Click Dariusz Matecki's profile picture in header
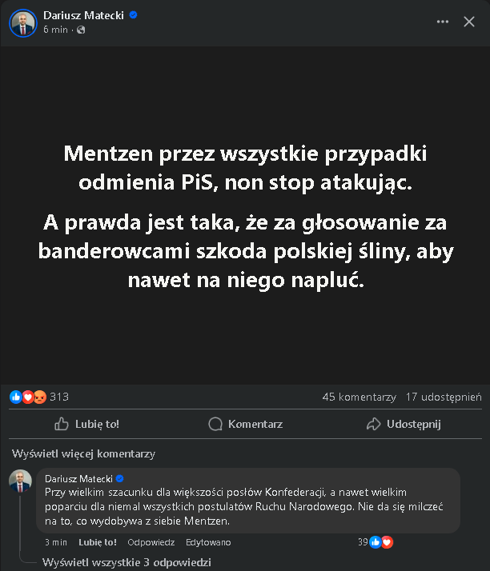The height and width of the screenshot is (571, 490). [x=22, y=22]
